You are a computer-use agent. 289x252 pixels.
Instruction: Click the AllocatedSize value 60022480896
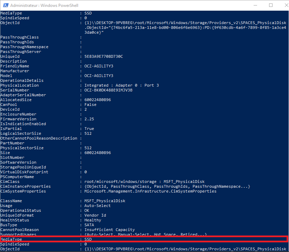click(98, 100)
